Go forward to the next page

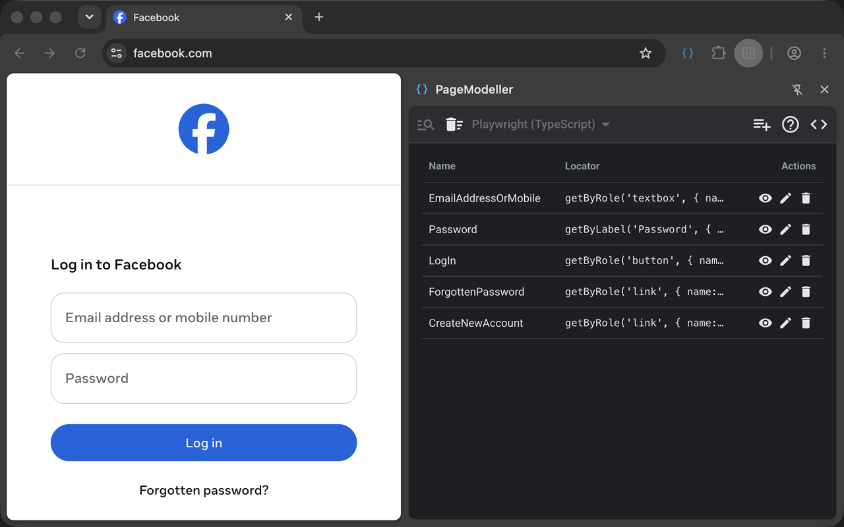(x=49, y=53)
